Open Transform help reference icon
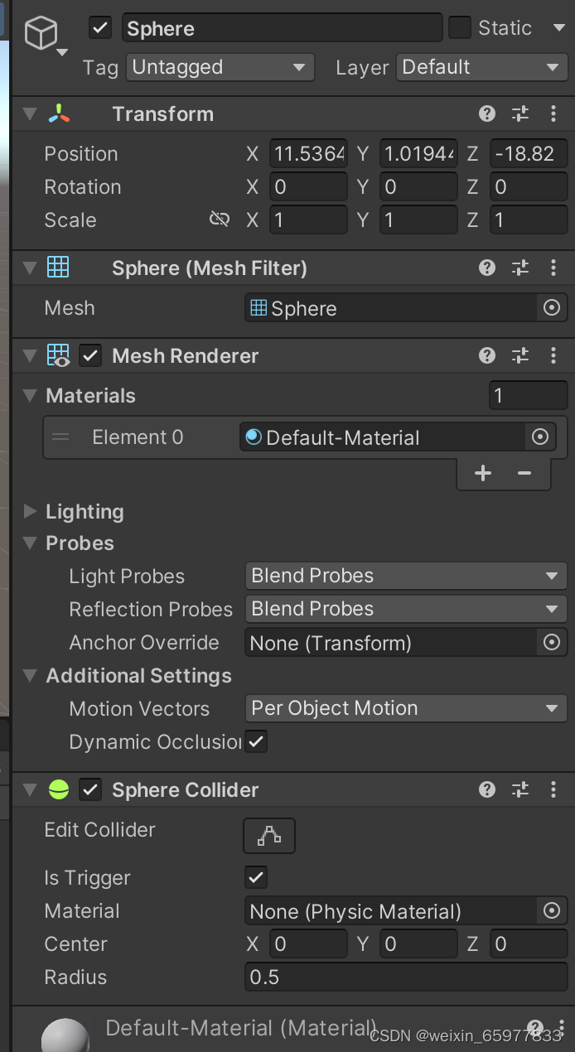Image resolution: width=575 pixels, height=1052 pixels. 487,114
